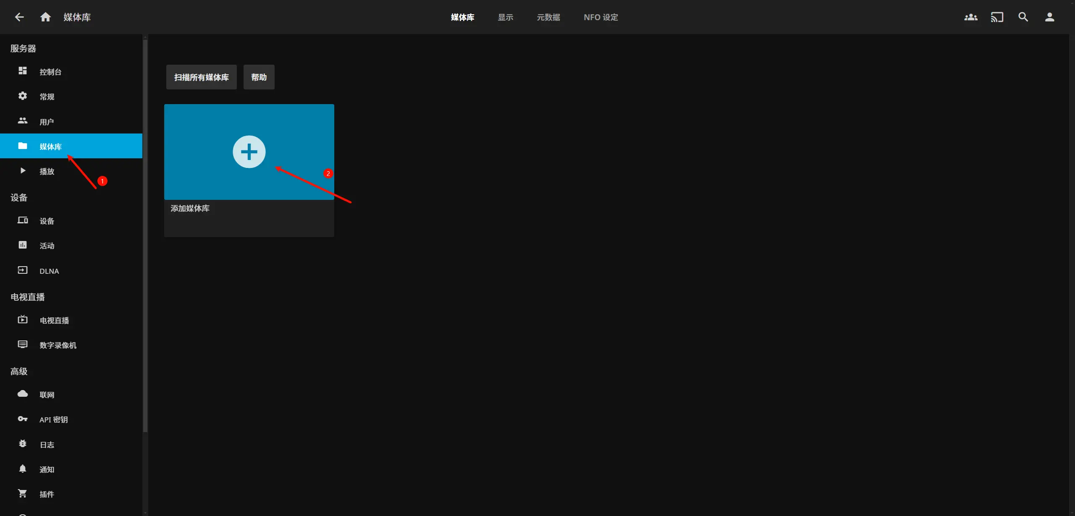Open DLNA settings in sidebar
The height and width of the screenshot is (516, 1075).
pyautogui.click(x=49, y=271)
